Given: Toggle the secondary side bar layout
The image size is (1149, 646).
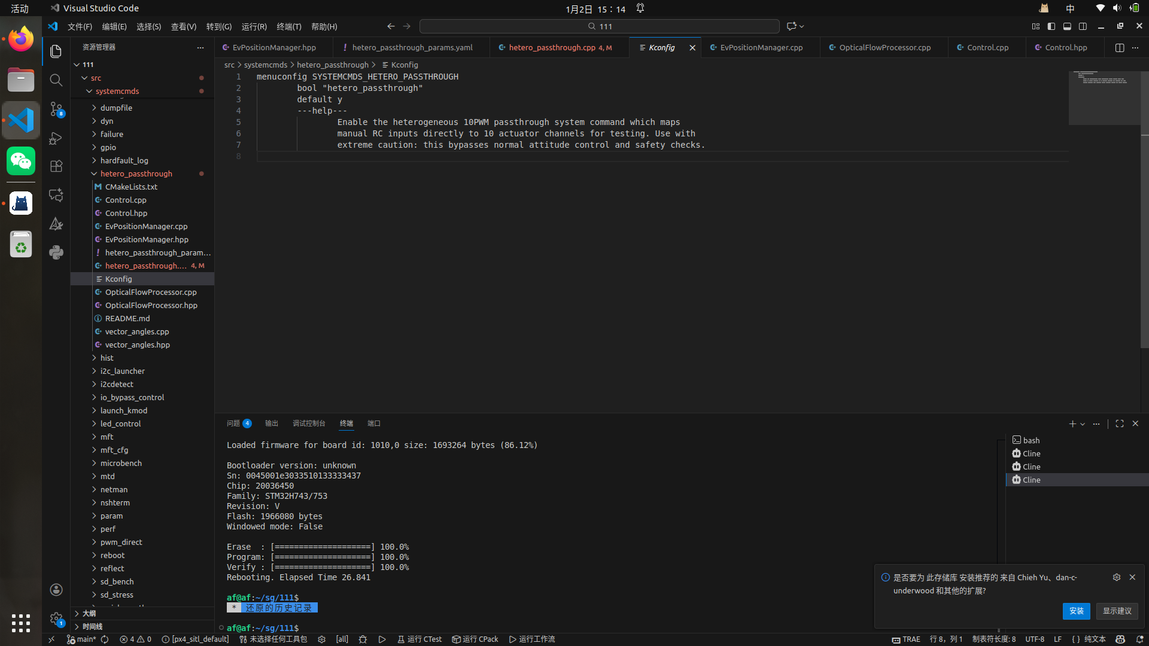Looking at the screenshot, I should click(x=1083, y=26).
